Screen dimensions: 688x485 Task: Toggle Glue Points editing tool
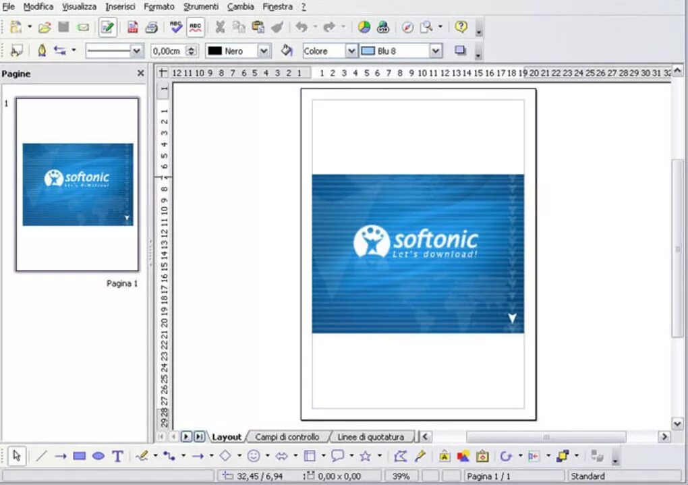click(420, 457)
